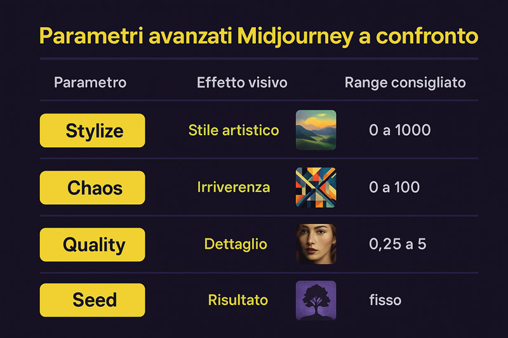Click the 0 a 100 range value
This screenshot has width=508, height=338.
pos(394,187)
